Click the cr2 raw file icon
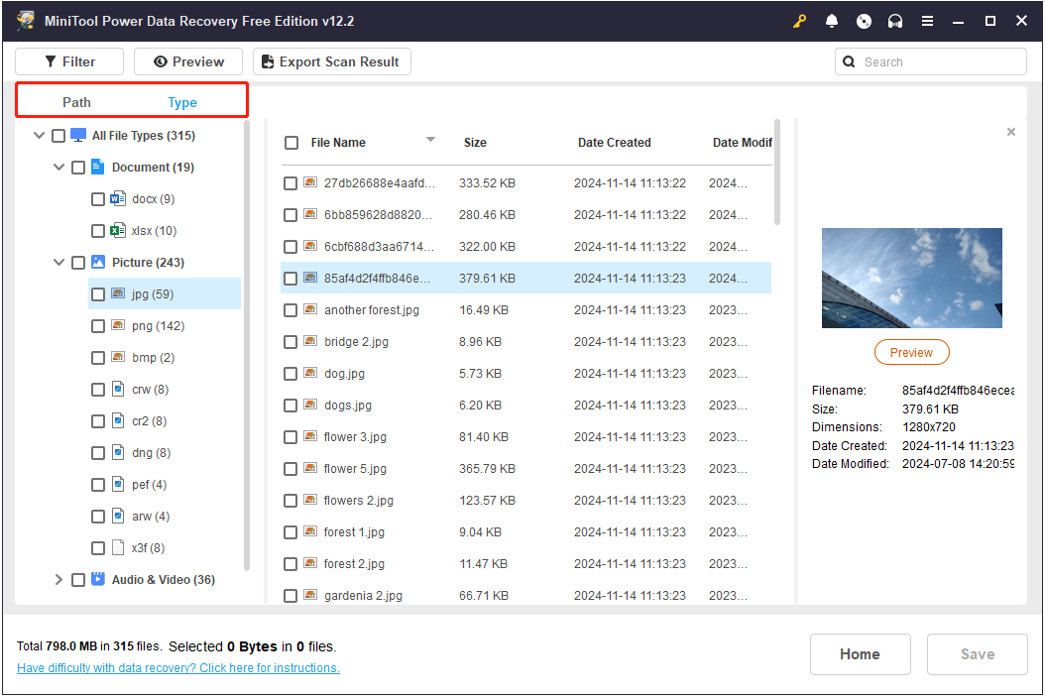Screen dimensions: 1046x698 [x=118, y=420]
